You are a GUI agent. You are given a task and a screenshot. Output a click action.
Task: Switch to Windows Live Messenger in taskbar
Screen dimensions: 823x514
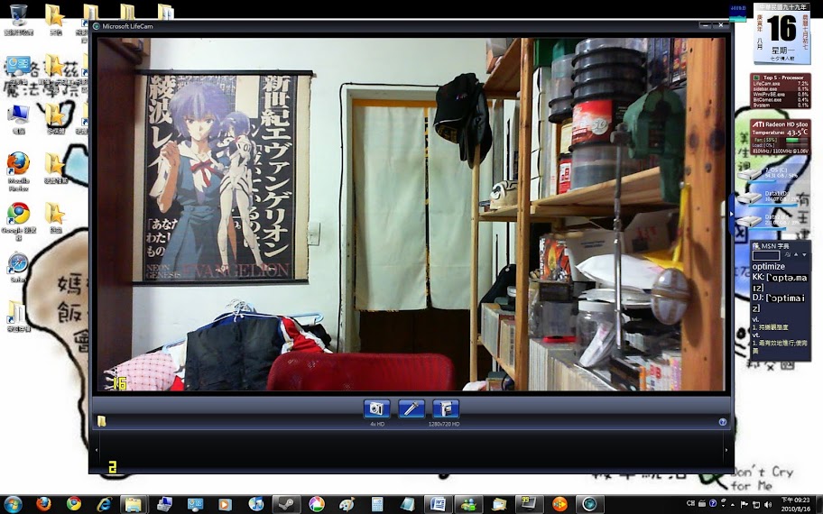(x=468, y=505)
